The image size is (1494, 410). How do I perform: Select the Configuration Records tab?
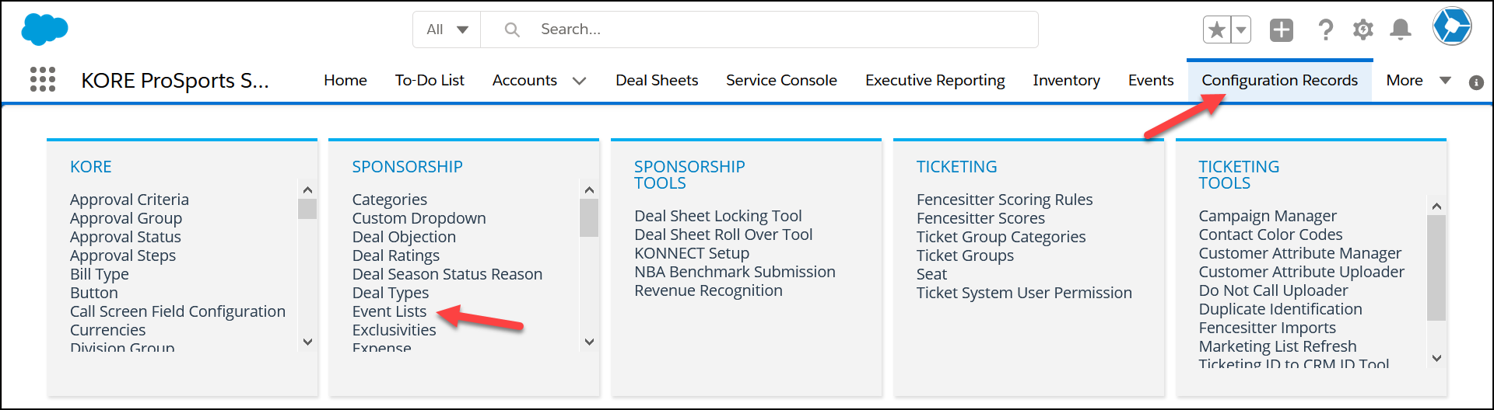1279,80
